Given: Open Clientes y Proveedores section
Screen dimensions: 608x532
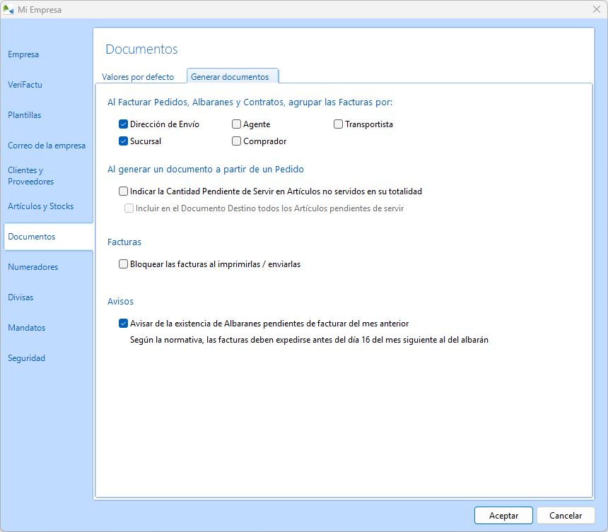Looking at the screenshot, I should pyautogui.click(x=31, y=176).
